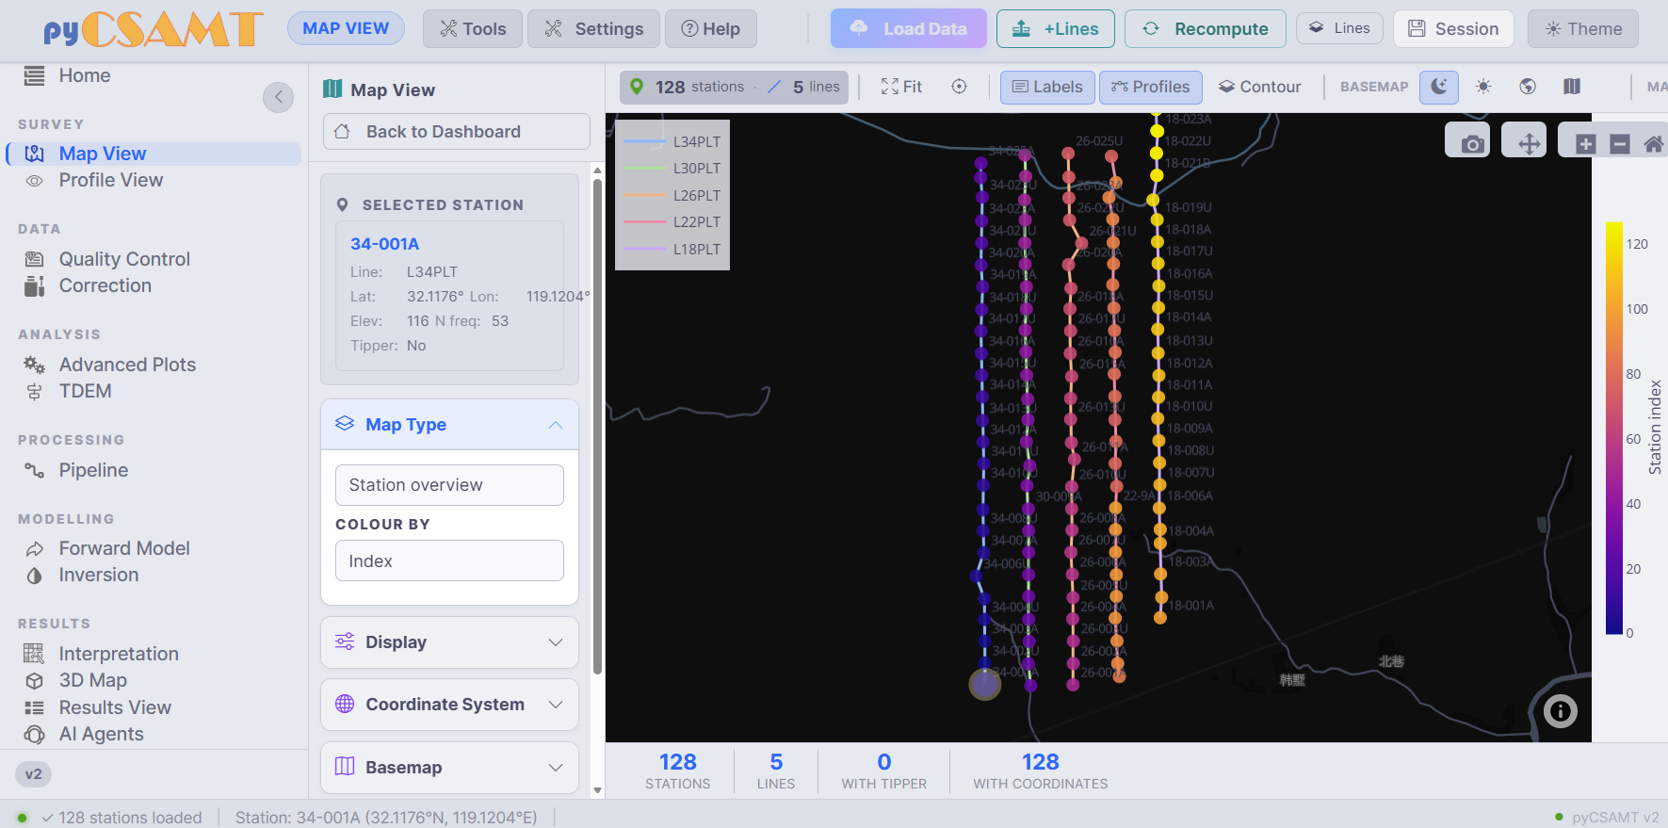Screen dimensions: 1668x828
Task: Take a map snapshot with camera icon
Action: pyautogui.click(x=1472, y=144)
